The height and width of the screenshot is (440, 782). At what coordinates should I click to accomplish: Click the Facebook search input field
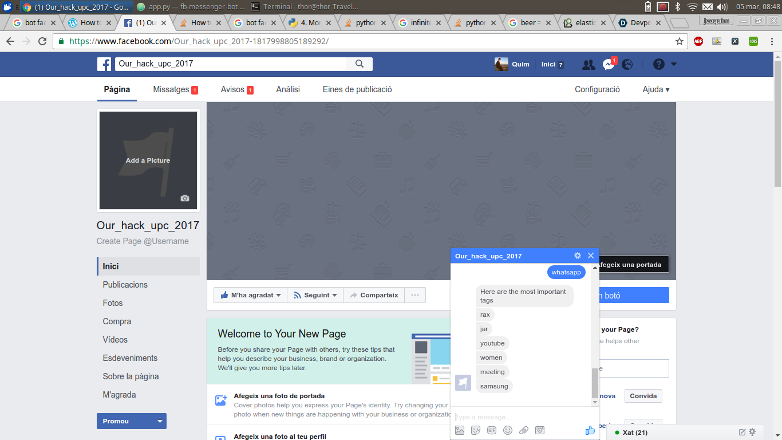231,64
